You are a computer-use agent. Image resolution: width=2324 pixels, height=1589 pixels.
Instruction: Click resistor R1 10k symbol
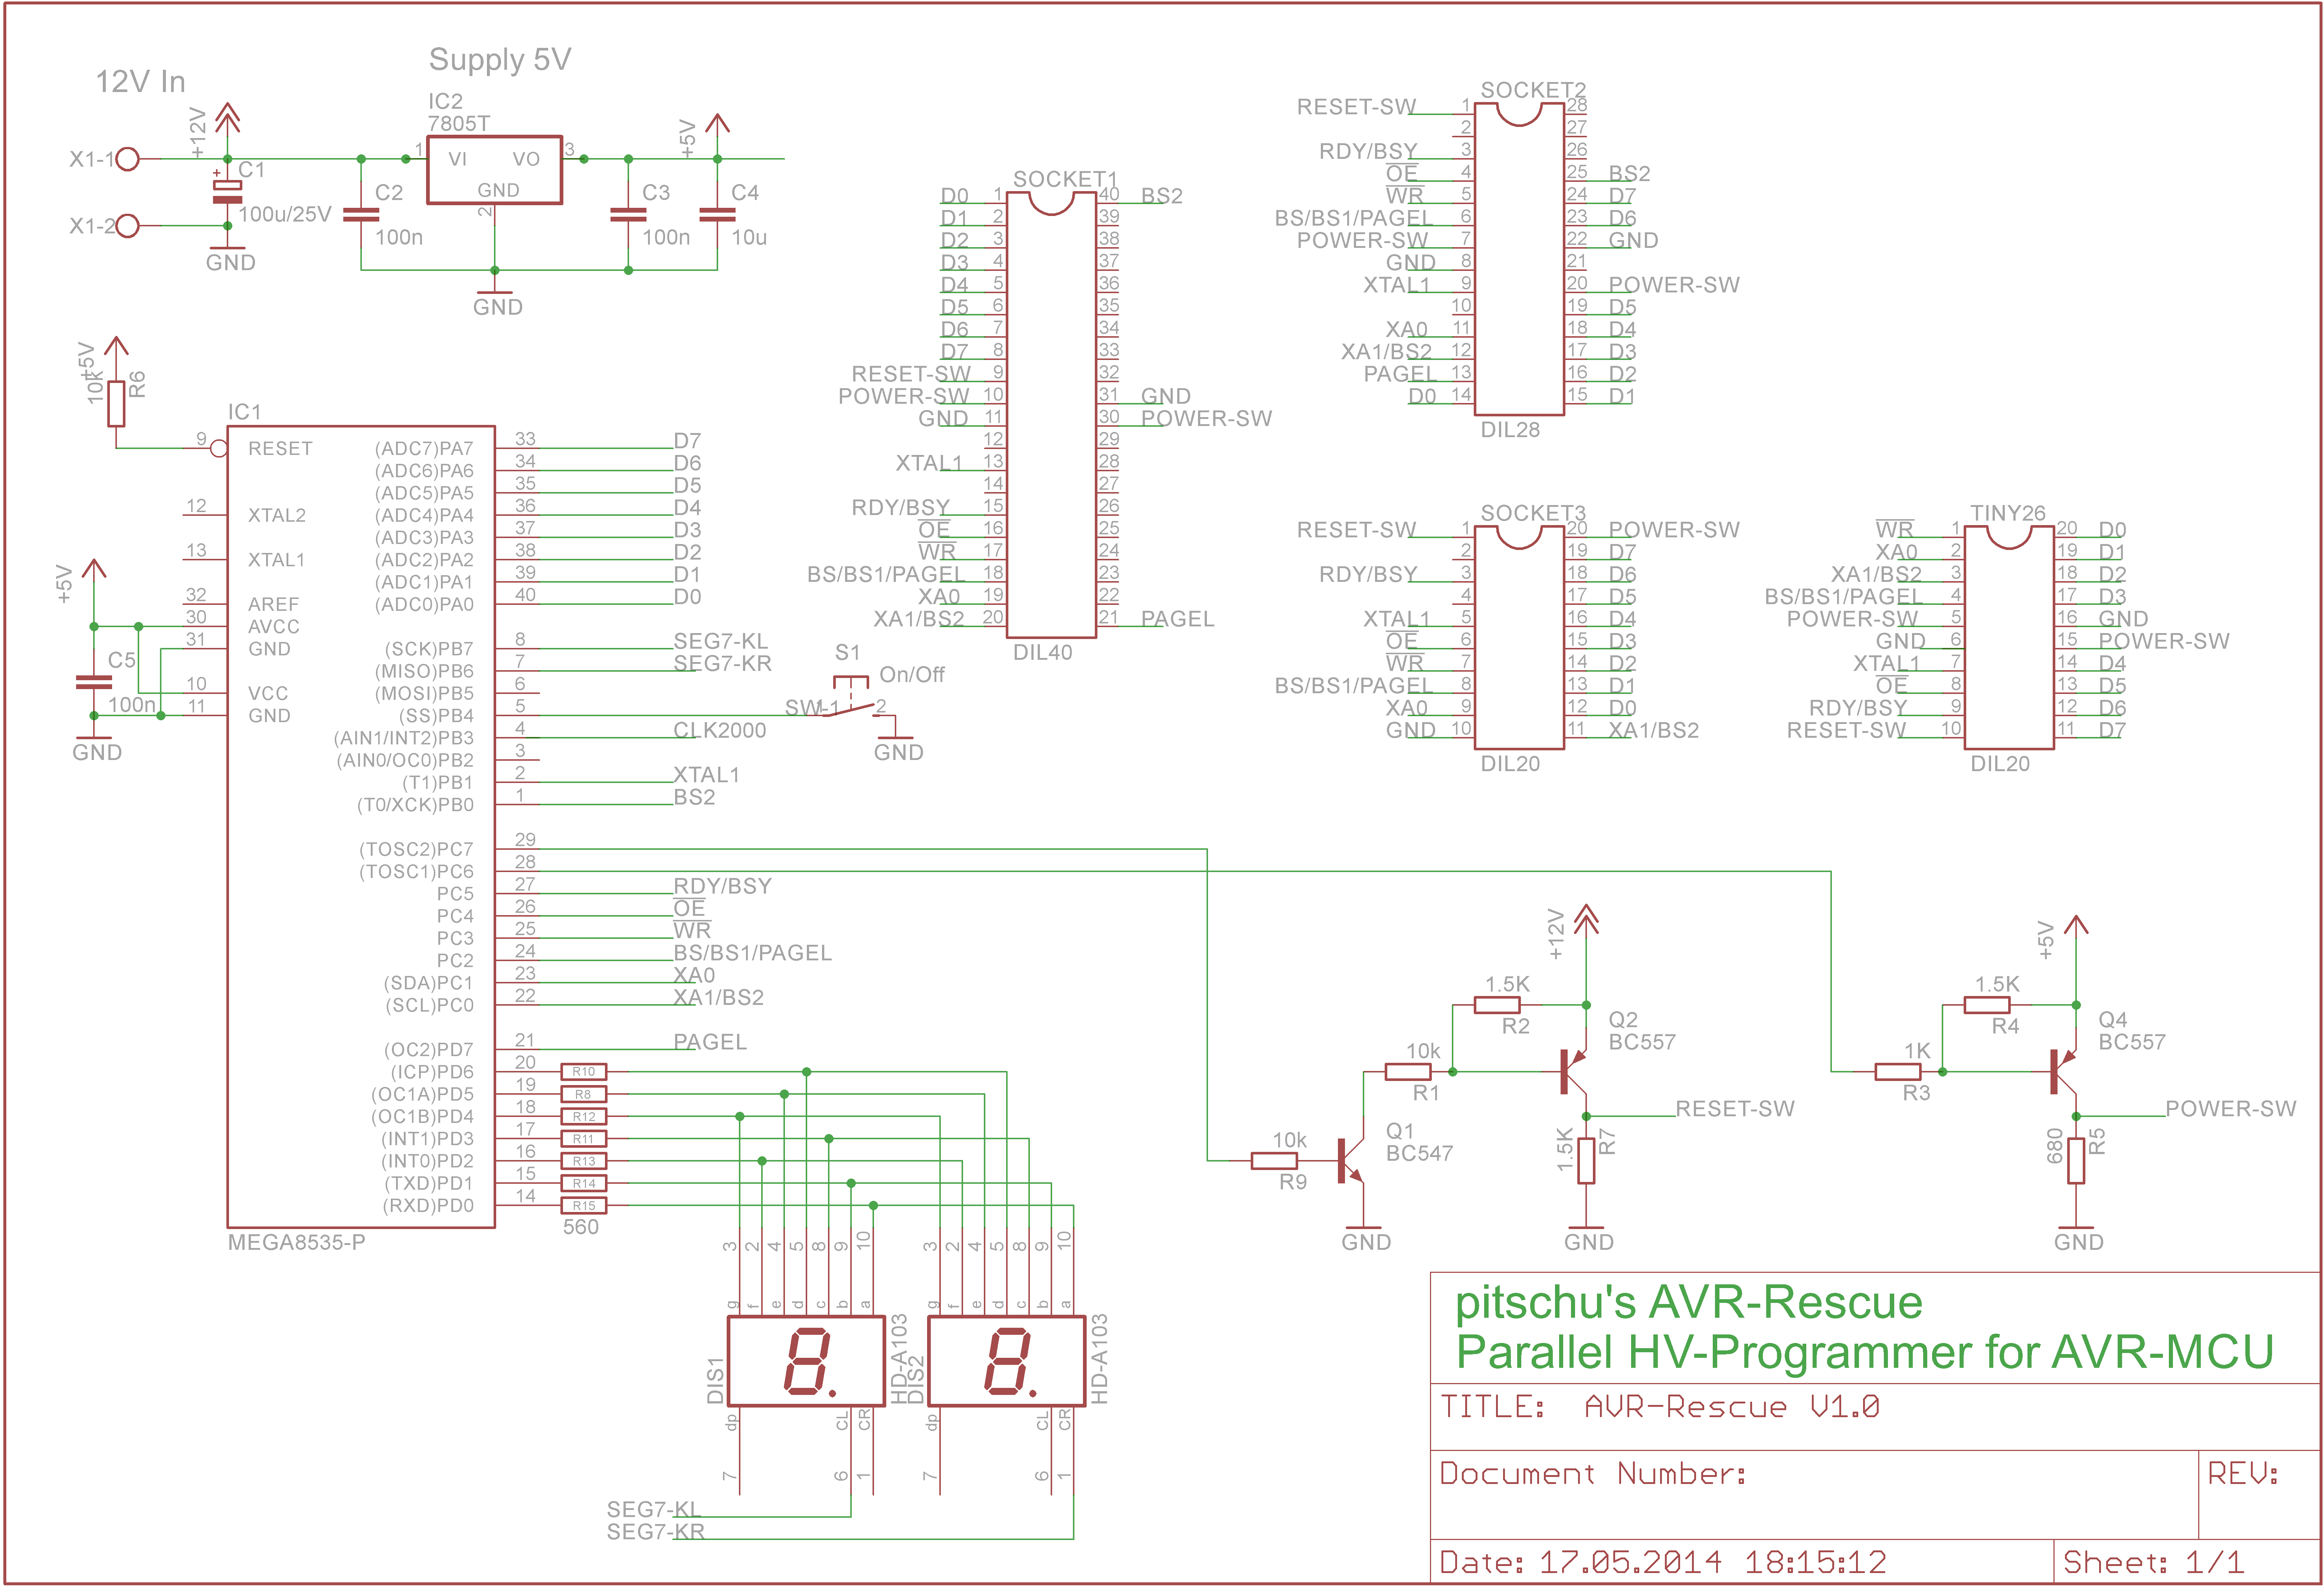click(x=1408, y=1072)
